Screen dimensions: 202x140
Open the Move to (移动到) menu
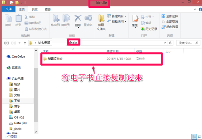(x=55, y=21)
